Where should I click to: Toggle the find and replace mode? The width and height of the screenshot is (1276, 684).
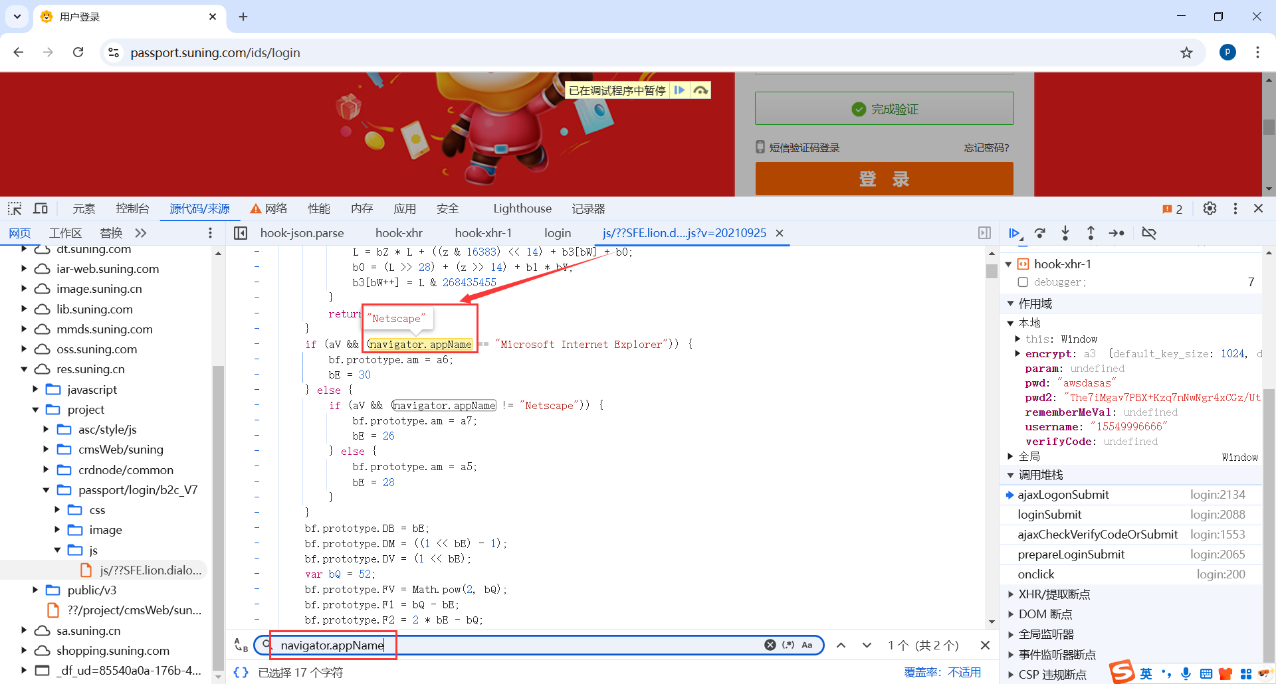[241, 645]
